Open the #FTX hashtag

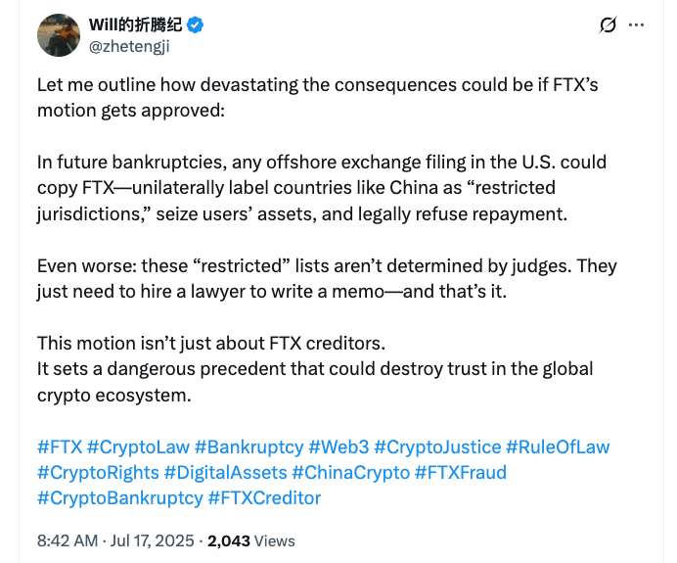pos(59,447)
